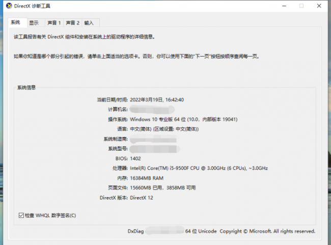Click the 系统信息 group label
Image resolution: width=331 pixels, height=245 pixels.
pyautogui.click(x=26, y=88)
